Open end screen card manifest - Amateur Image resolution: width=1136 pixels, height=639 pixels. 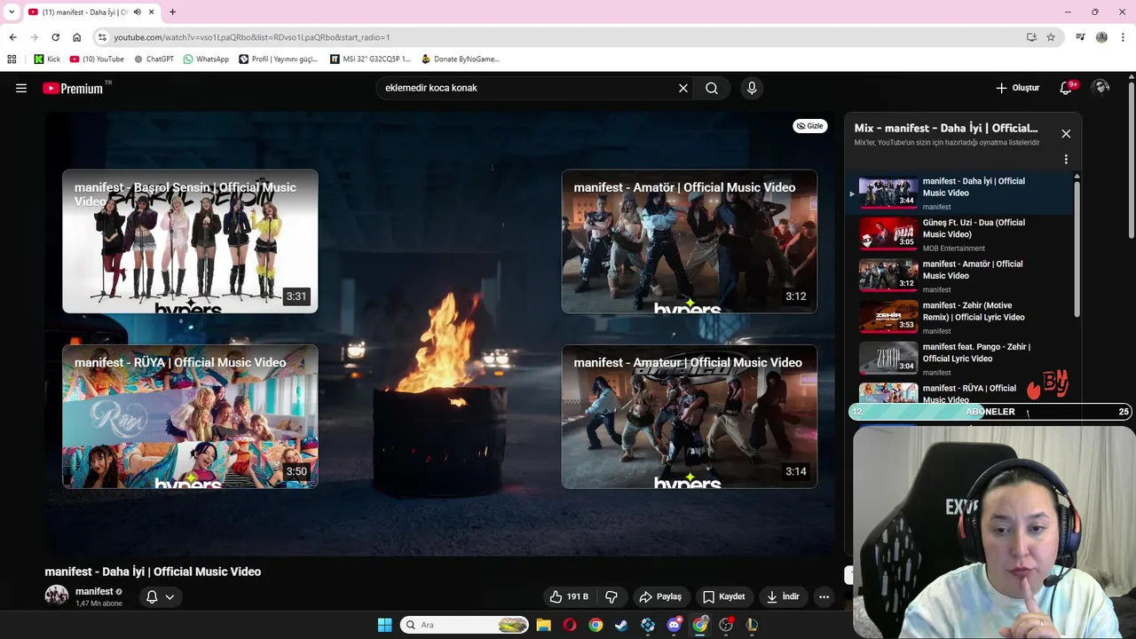[x=690, y=416]
